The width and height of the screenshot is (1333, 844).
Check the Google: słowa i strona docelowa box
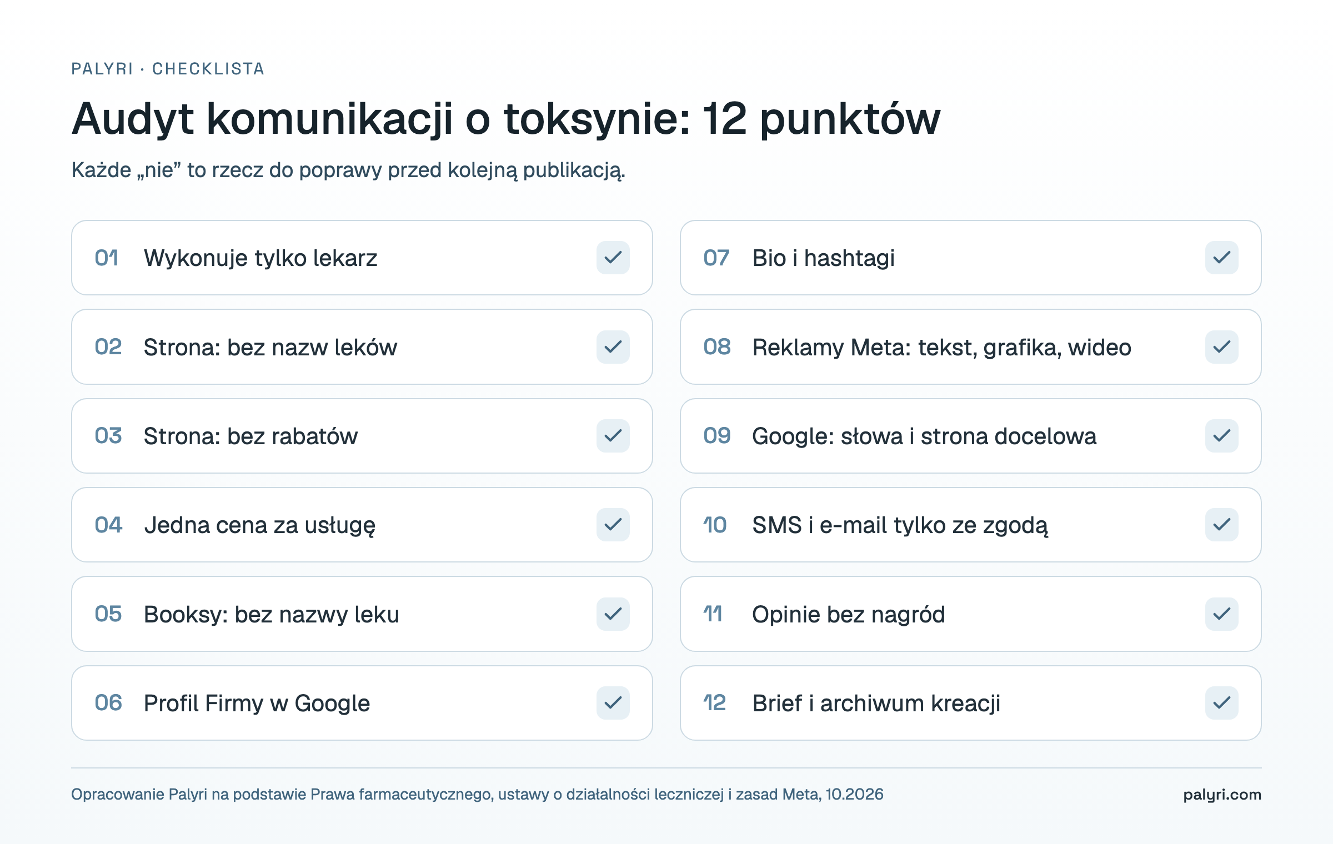tap(1221, 436)
